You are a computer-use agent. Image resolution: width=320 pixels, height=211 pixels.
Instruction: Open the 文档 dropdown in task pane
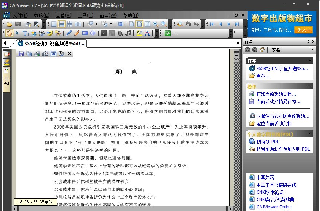313,50
